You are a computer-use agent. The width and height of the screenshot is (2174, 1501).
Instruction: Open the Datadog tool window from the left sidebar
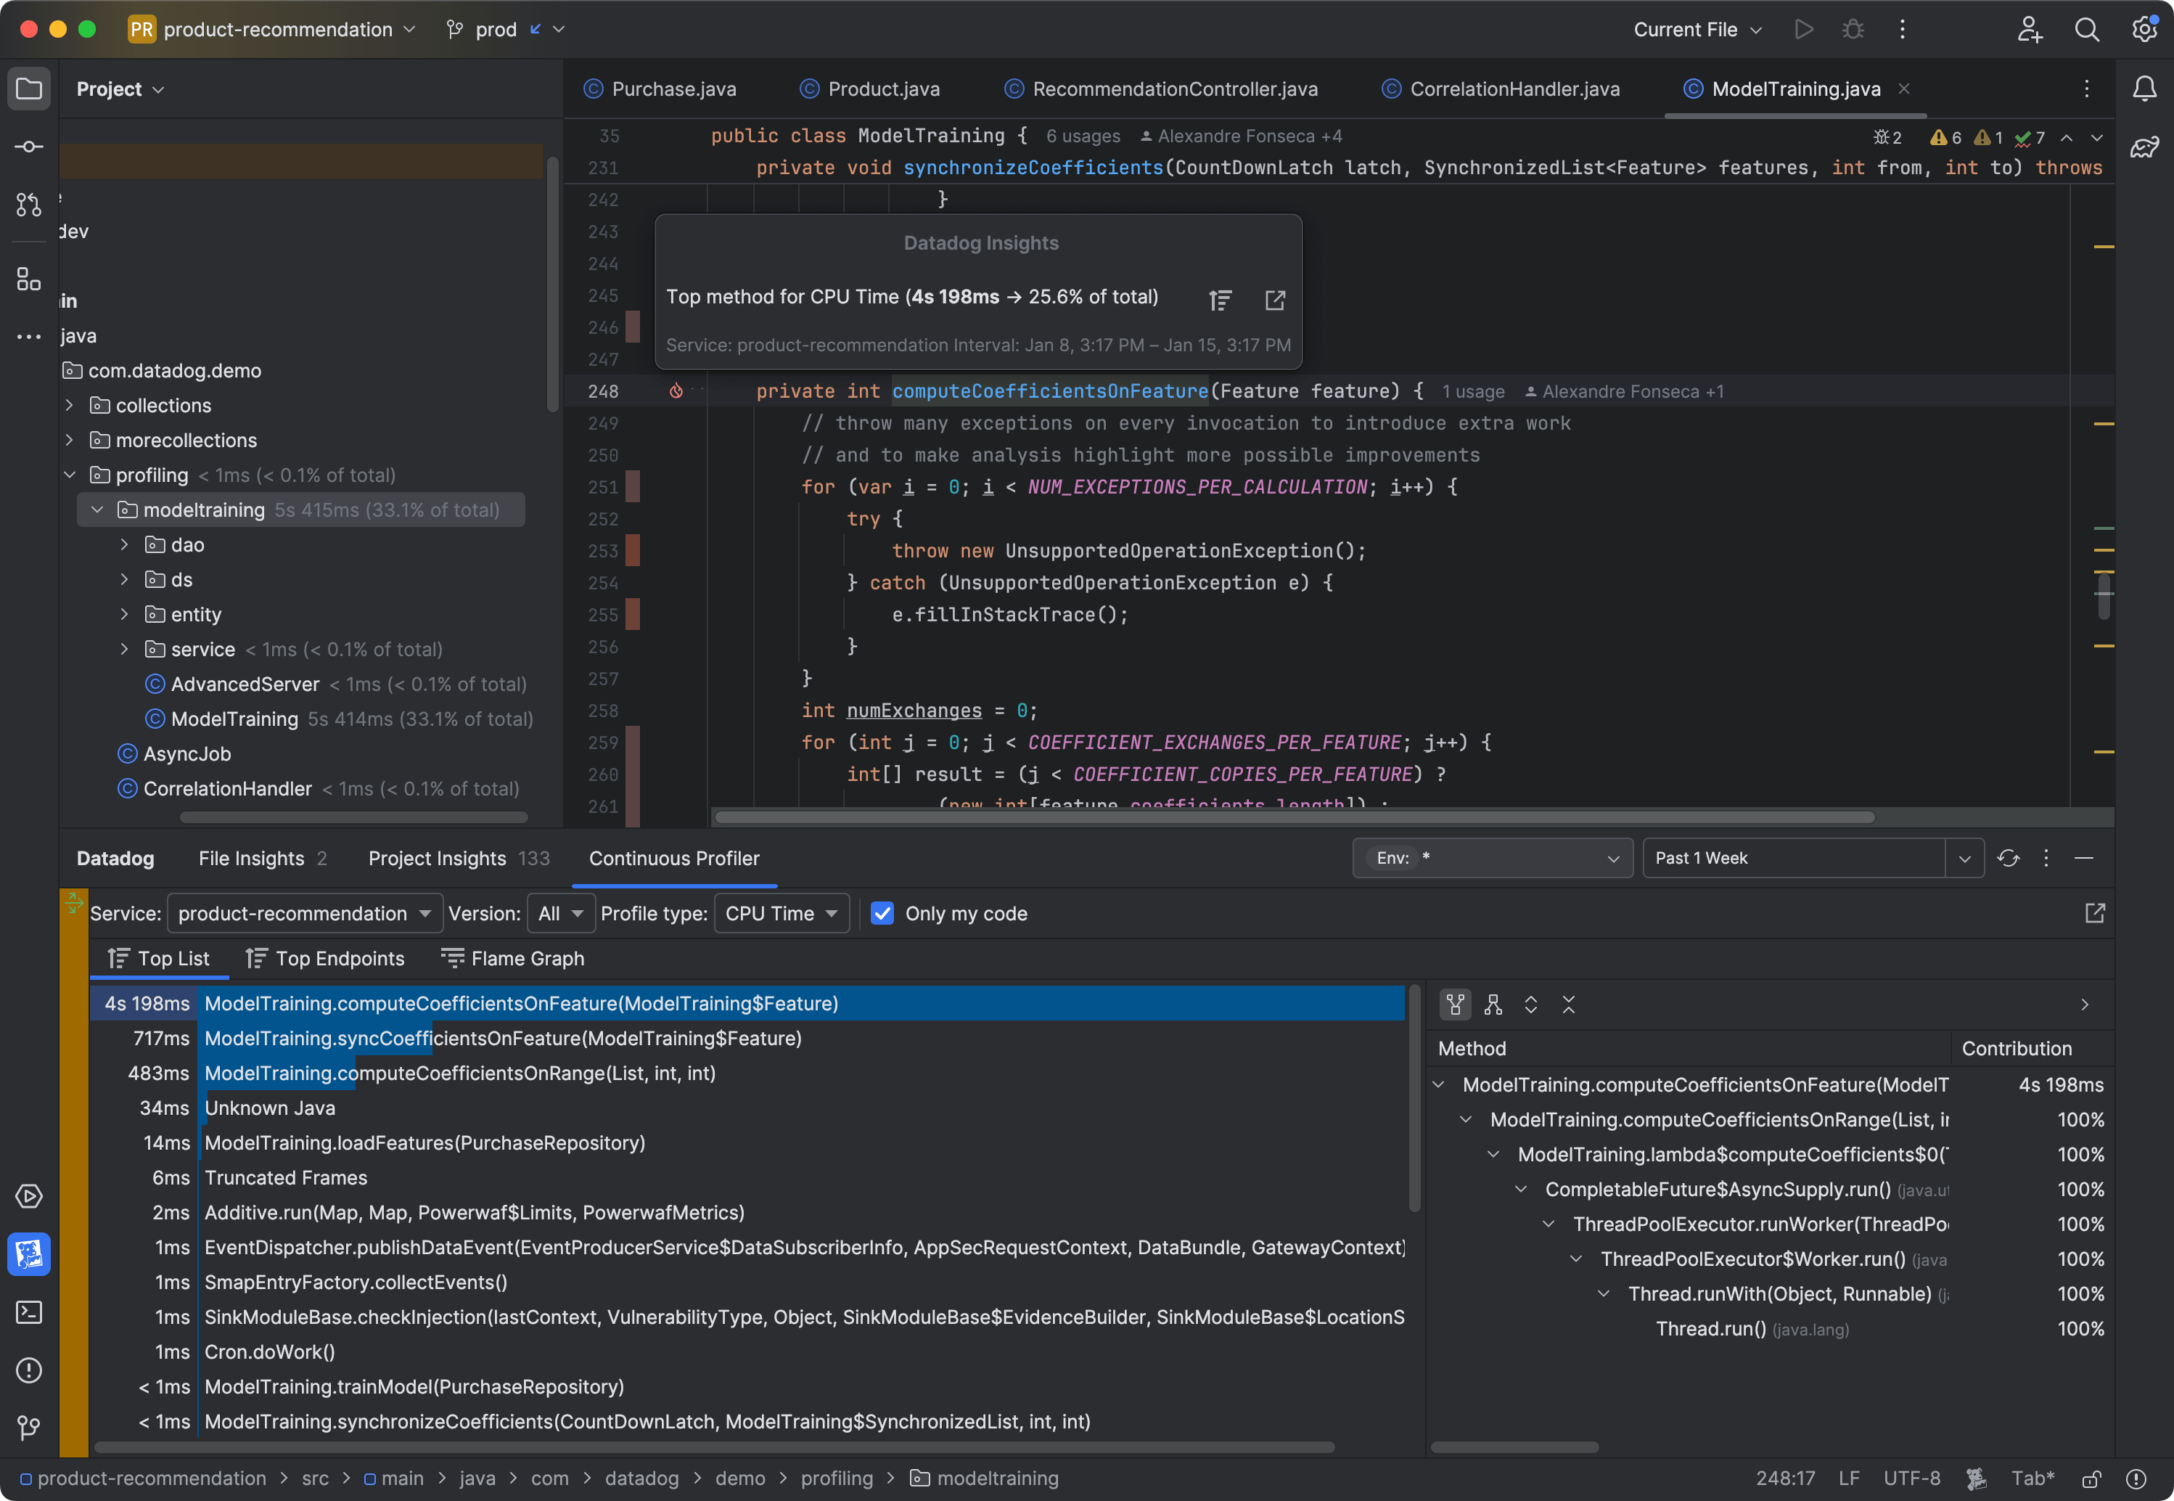[x=28, y=1253]
